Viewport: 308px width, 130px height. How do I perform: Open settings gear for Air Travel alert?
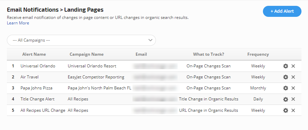[286, 77]
